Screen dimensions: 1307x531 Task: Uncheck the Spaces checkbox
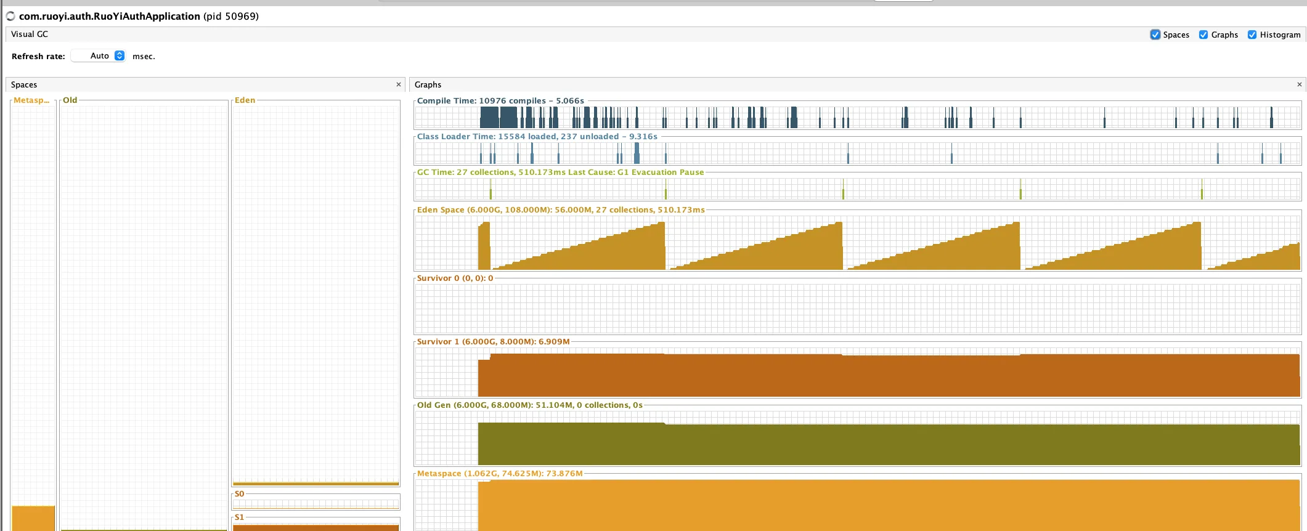[x=1155, y=35]
